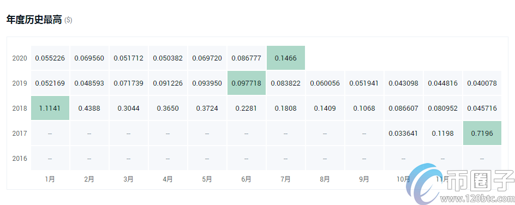Select the 2018 year row label
This screenshot has height=205, width=515.
[20, 108]
